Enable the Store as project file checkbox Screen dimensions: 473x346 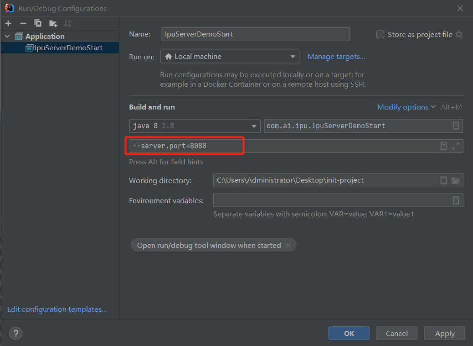pyautogui.click(x=380, y=35)
